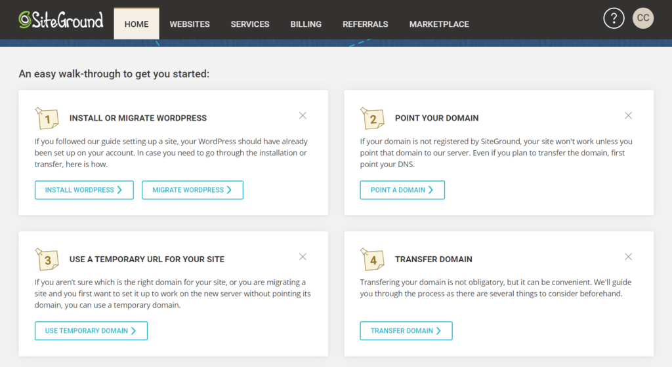The image size is (672, 367).
Task: Click the heading 'Use a Temporary URL for Your Site'
Action: click(x=147, y=260)
